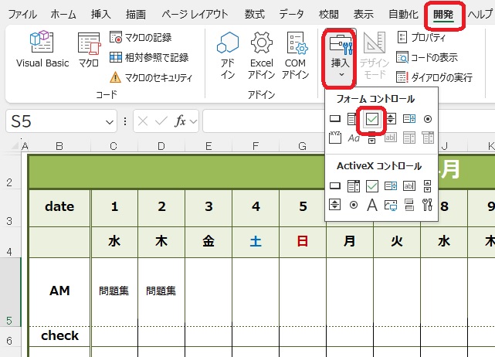Expand the Name Box dropdown arrow
Screen dimensions: 495x357
(x=110, y=121)
